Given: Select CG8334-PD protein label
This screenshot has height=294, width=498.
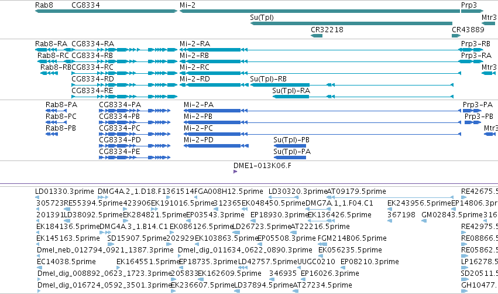Looking at the screenshot, I should coord(120,140).
